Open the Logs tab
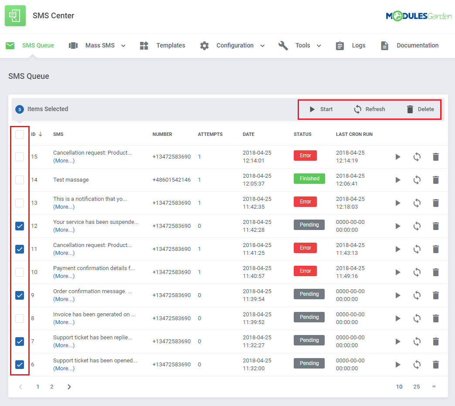 [x=350, y=46]
